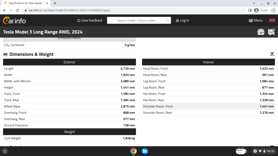Click the Exterior table header
Viewport: 278px width, 156px height.
(69, 62)
